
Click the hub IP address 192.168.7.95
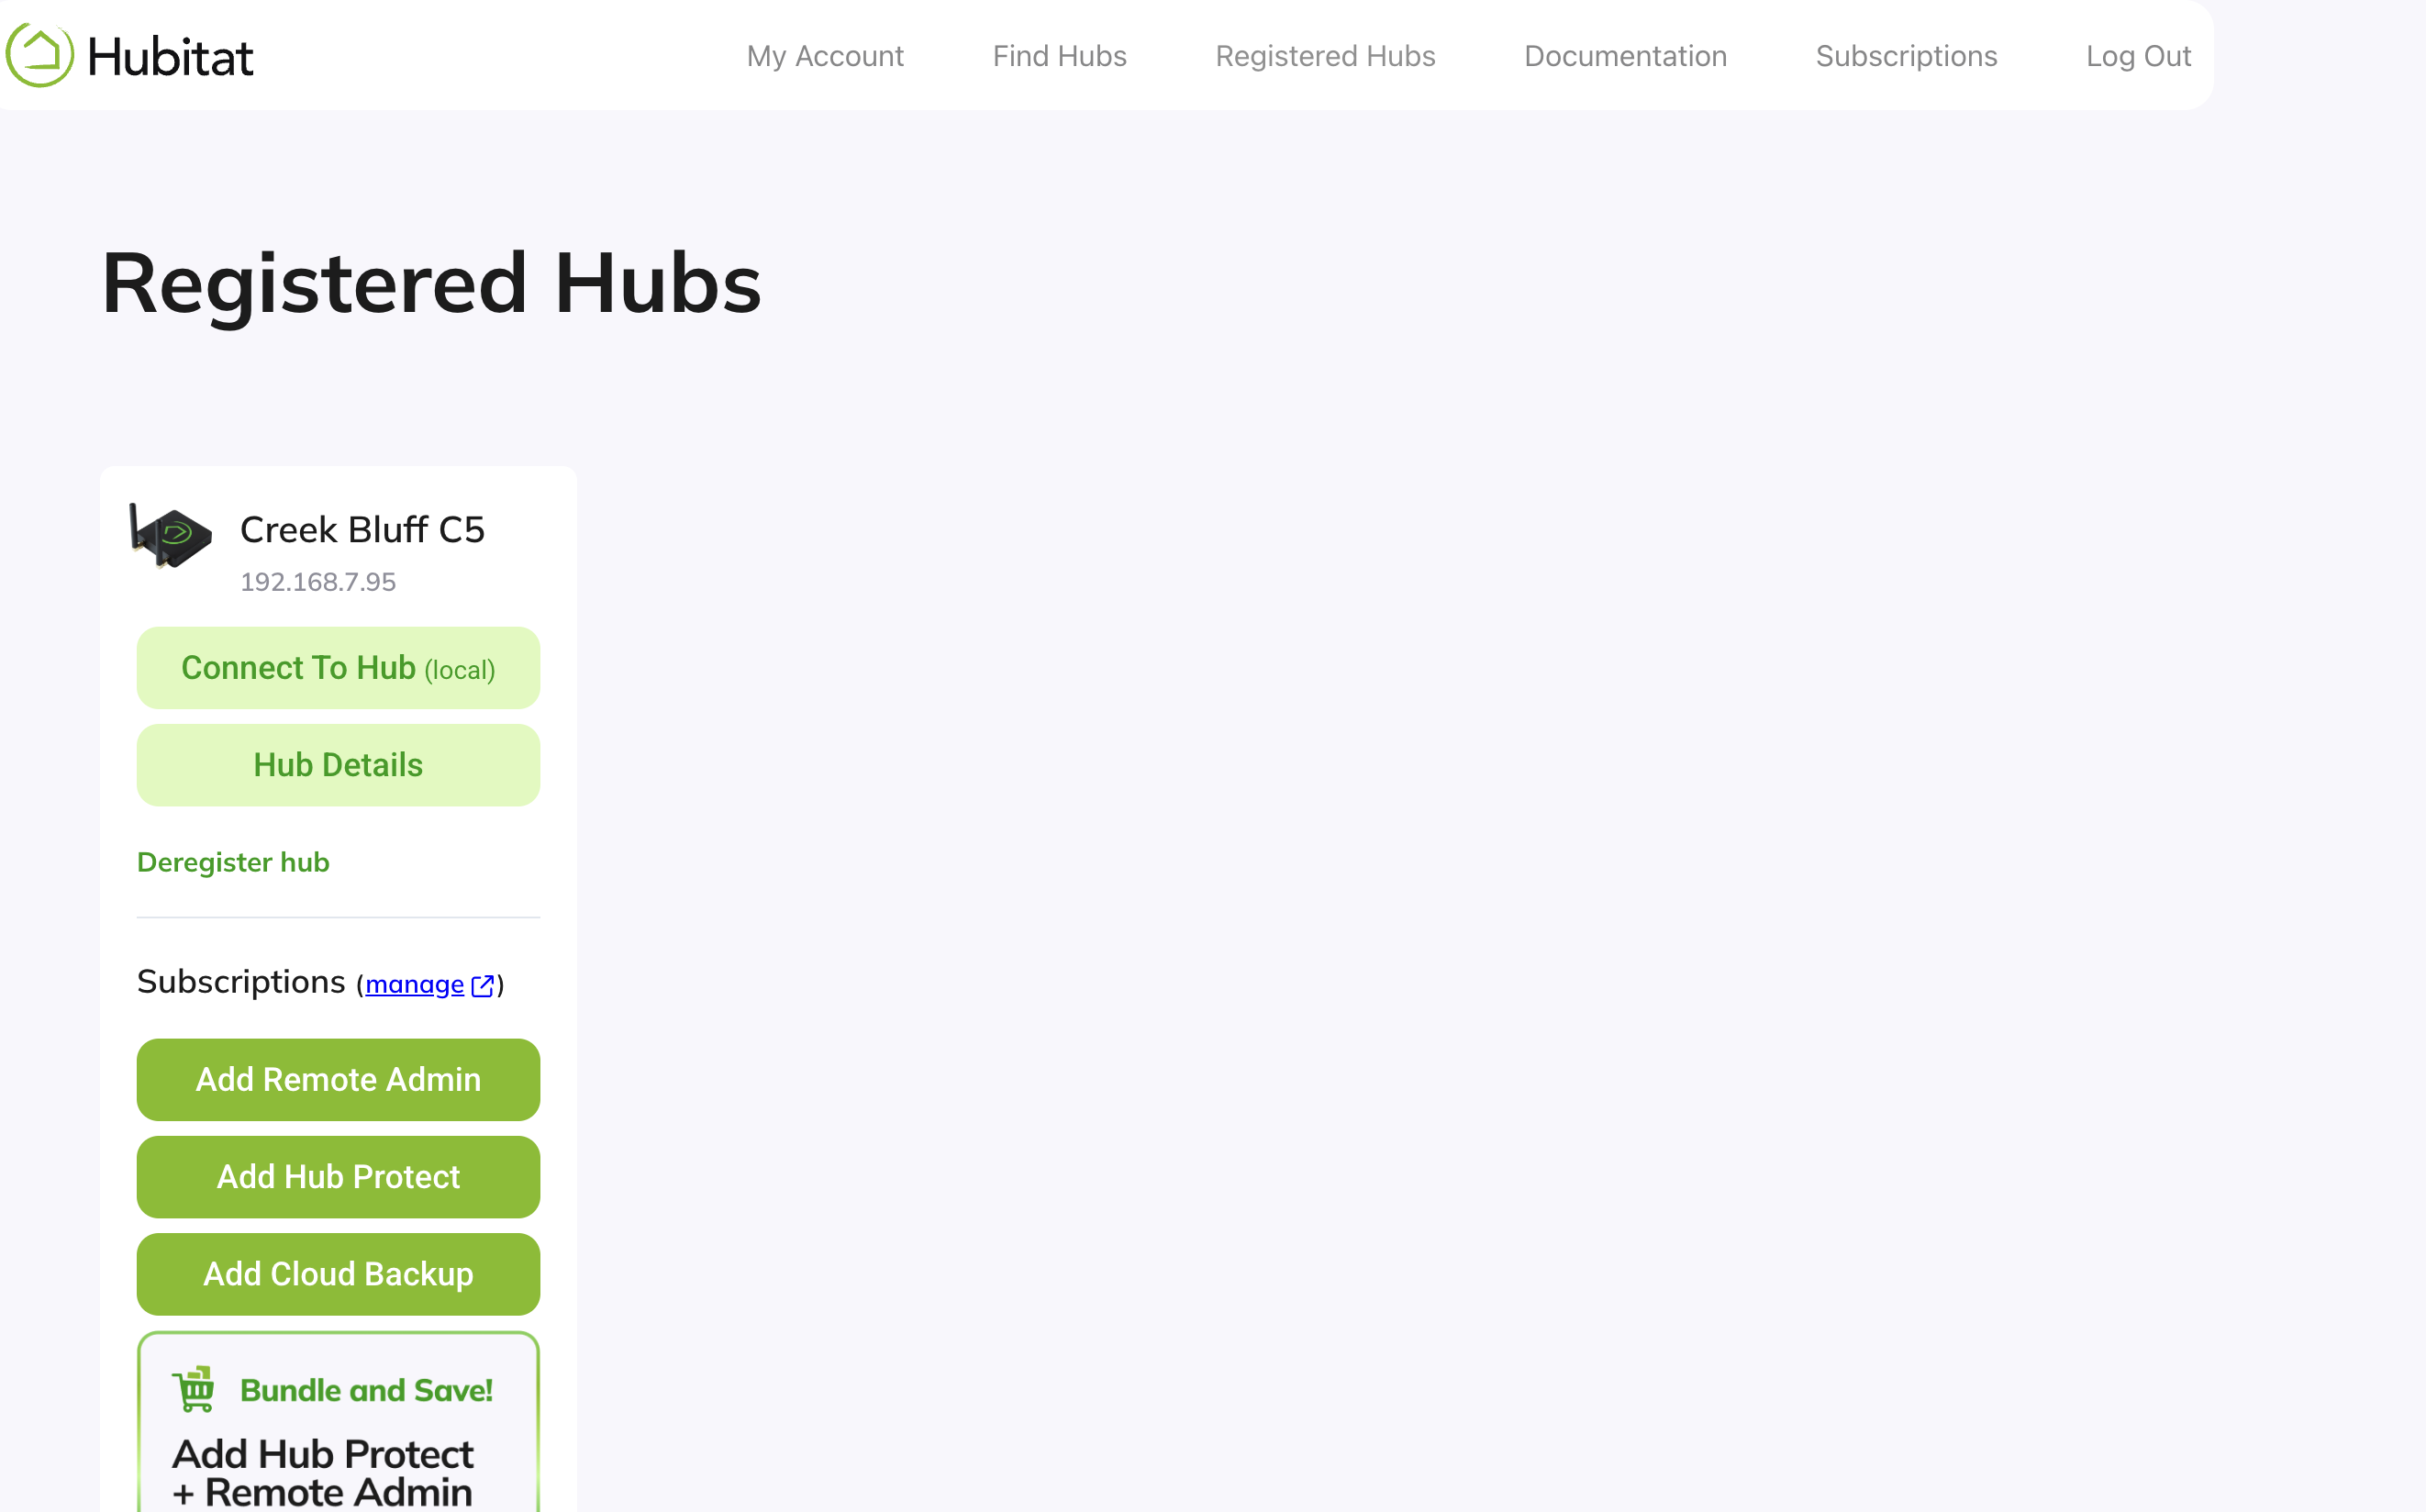pos(317,581)
